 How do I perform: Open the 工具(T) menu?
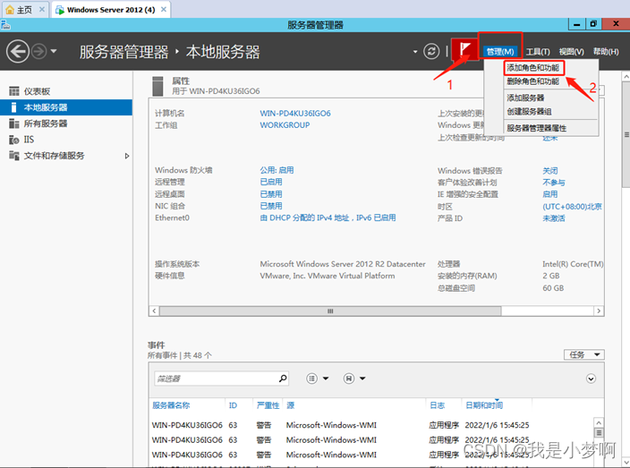(x=538, y=51)
